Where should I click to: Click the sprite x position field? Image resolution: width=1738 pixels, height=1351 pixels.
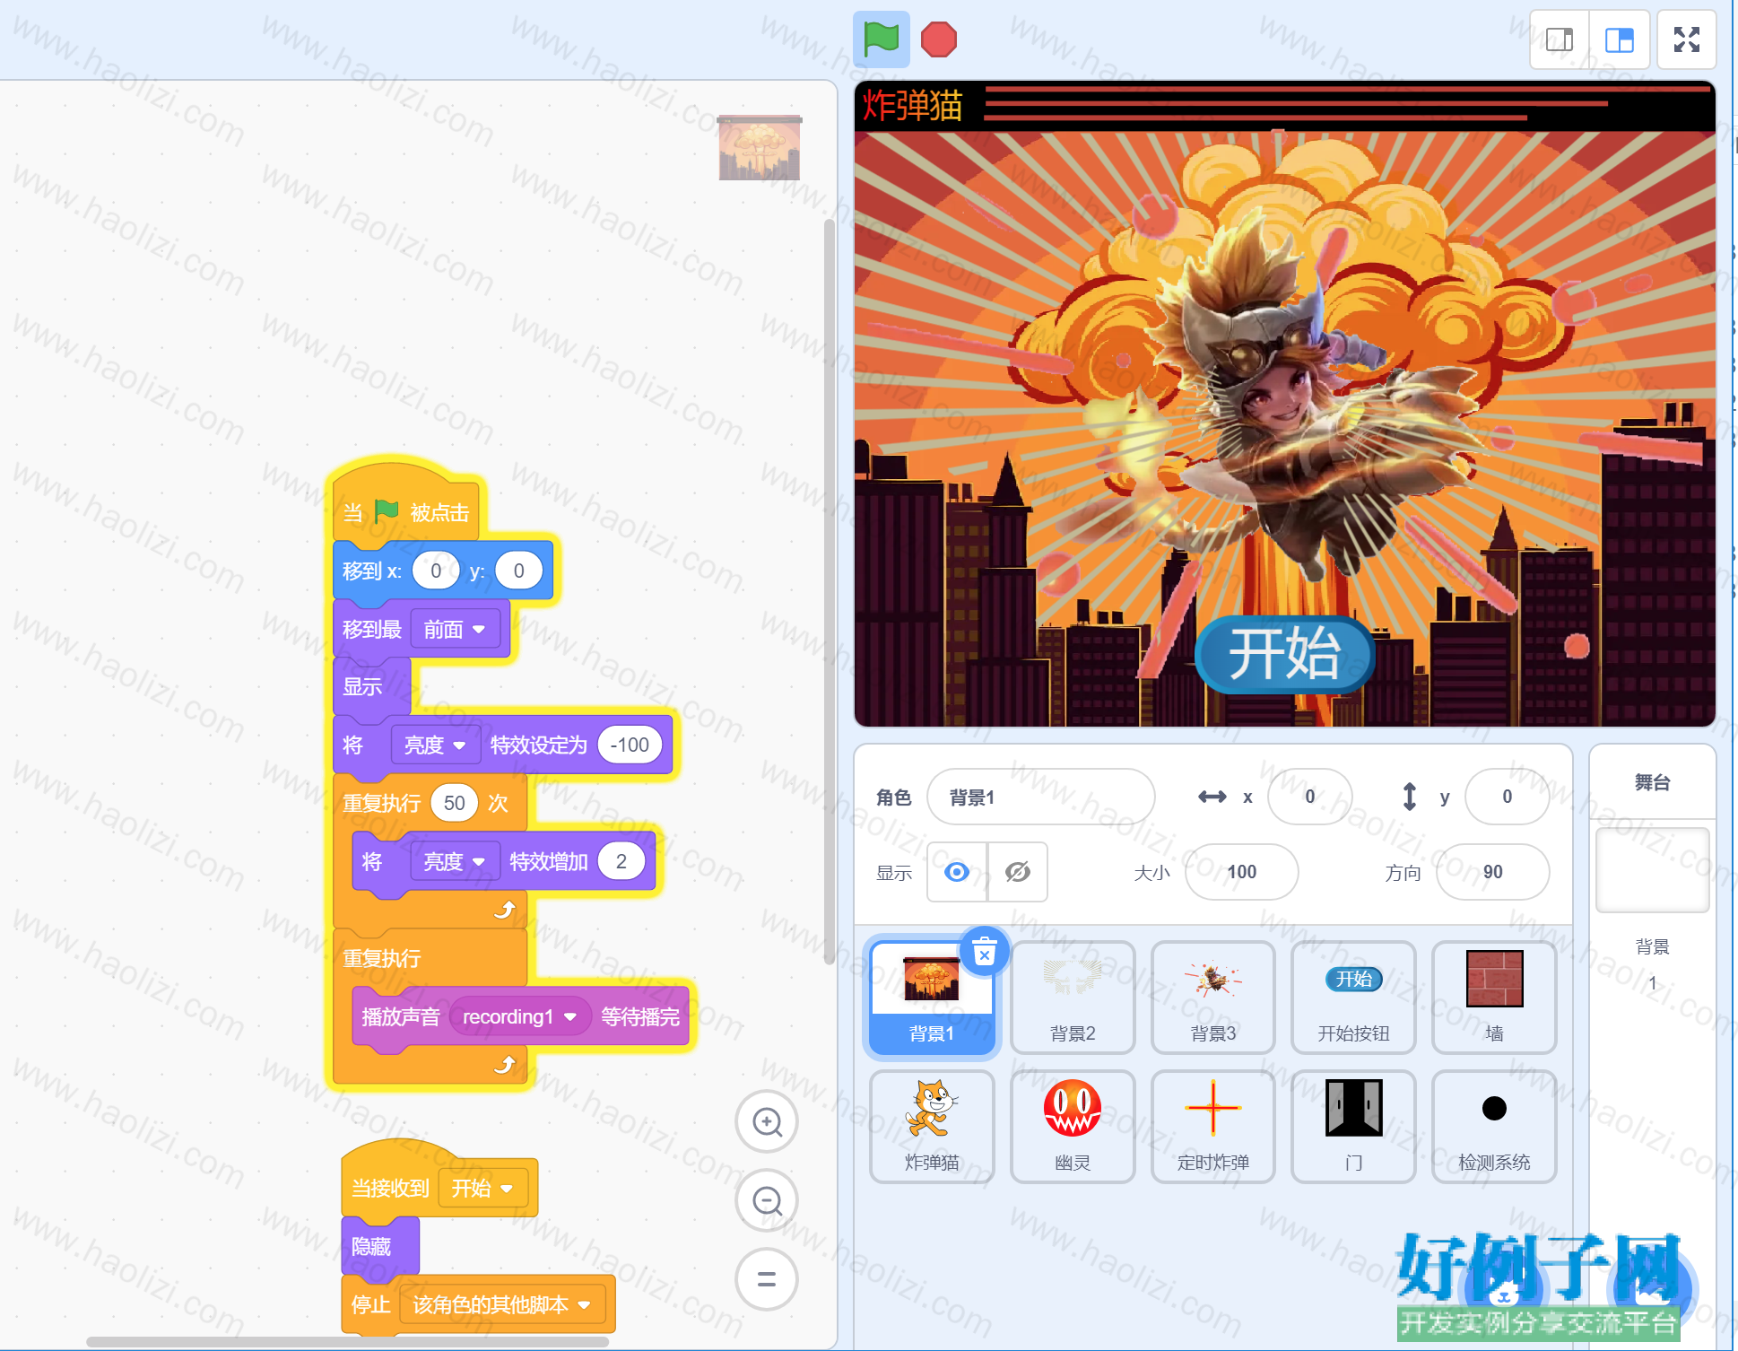(1310, 797)
